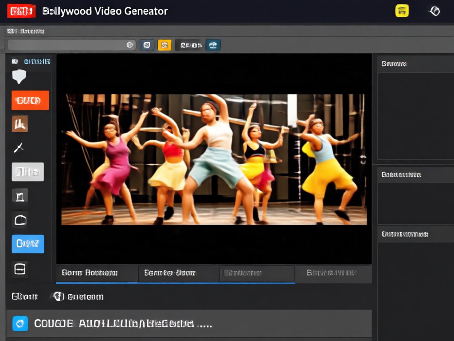Click the top right panel header label

(x=394, y=64)
